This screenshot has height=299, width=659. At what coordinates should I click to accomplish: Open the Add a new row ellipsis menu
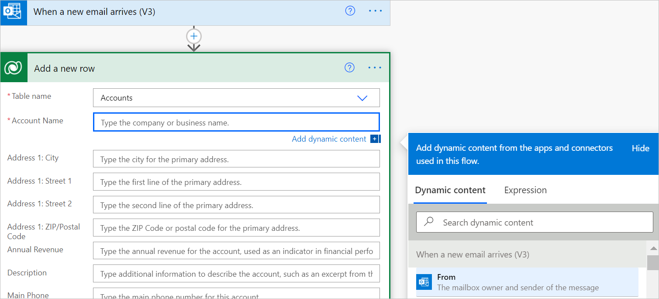(x=375, y=68)
